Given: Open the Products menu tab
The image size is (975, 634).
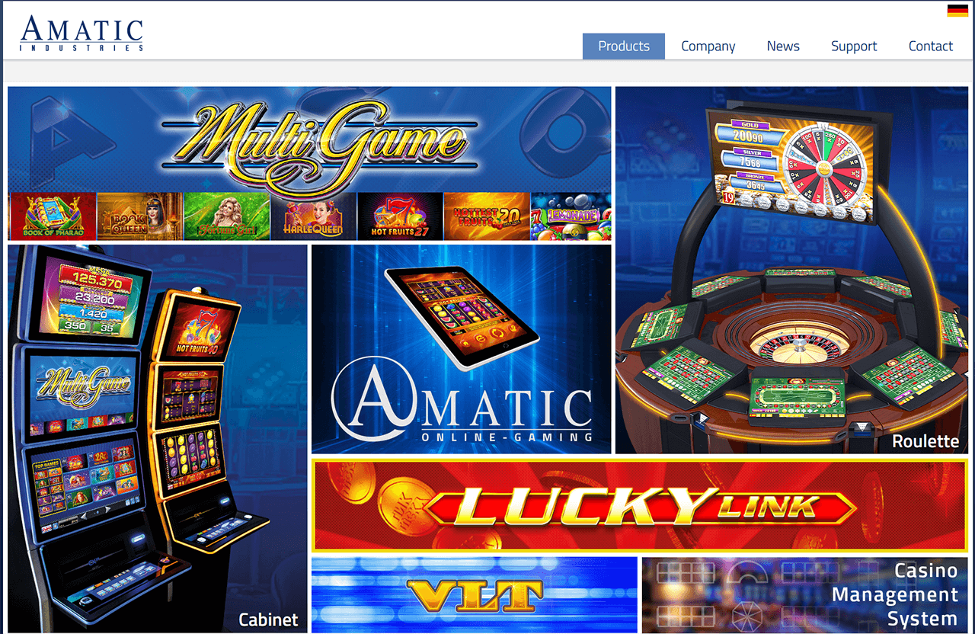Looking at the screenshot, I should tap(624, 46).
